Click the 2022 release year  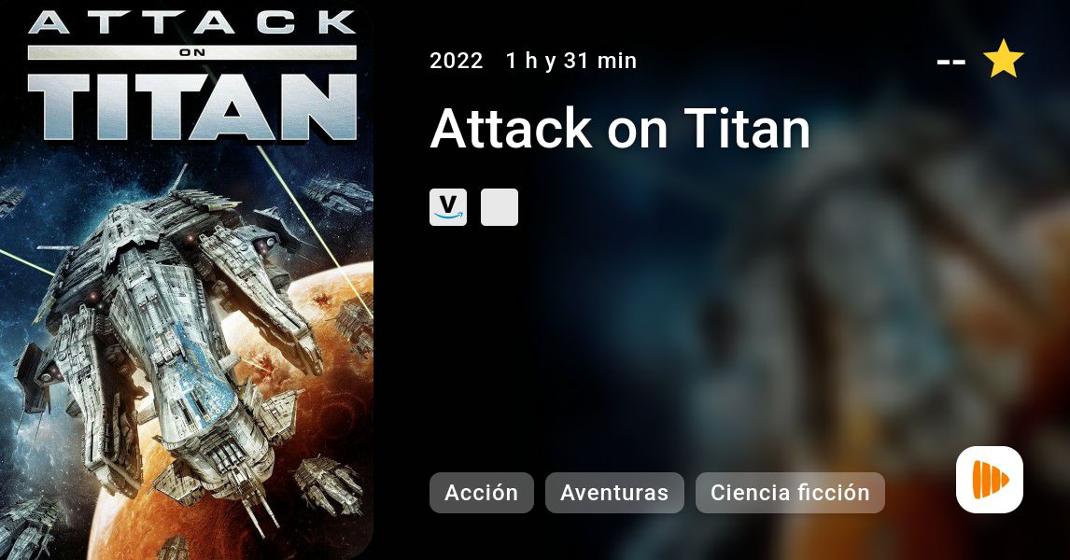[x=457, y=61]
